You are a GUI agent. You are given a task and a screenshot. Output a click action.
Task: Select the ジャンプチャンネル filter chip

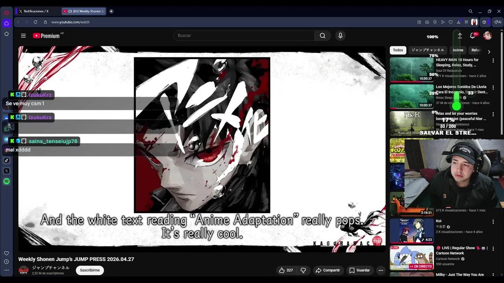[428, 50]
